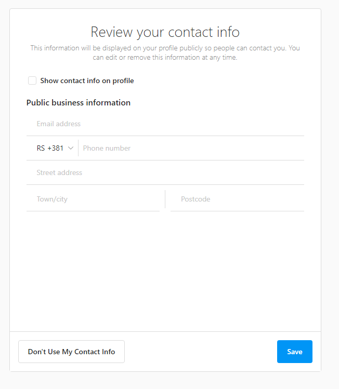Click the empty white area below the form
Screen dimensions: 339x389
165,271
